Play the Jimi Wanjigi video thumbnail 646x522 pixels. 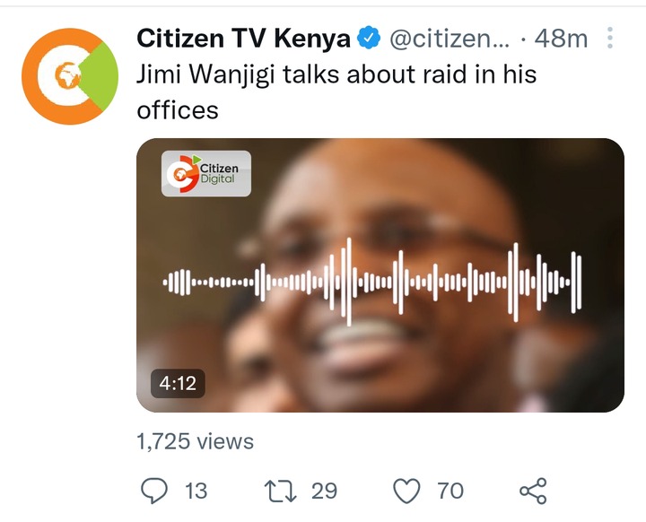(380, 274)
